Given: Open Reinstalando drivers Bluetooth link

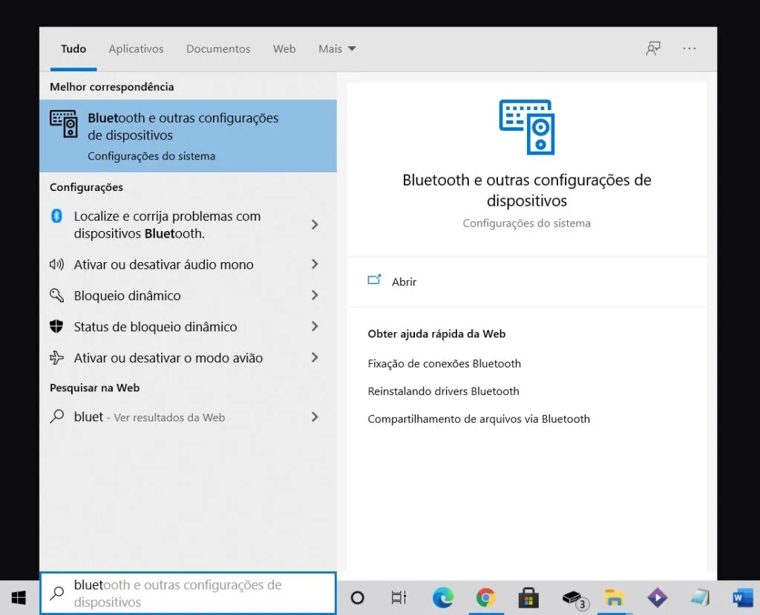Looking at the screenshot, I should [443, 391].
